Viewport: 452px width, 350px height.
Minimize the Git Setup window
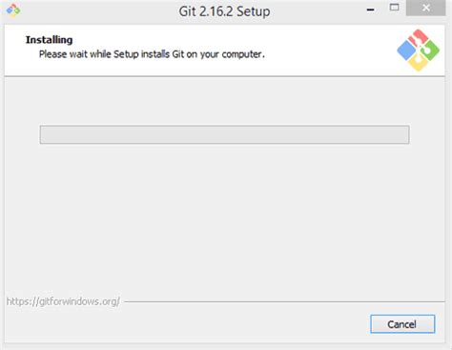click(x=370, y=10)
